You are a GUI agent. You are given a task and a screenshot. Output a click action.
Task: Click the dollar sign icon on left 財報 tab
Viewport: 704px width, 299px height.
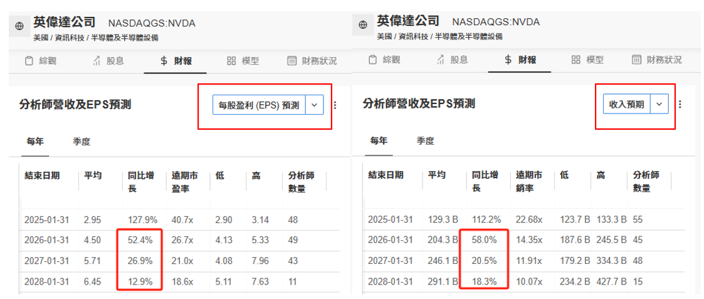164,61
